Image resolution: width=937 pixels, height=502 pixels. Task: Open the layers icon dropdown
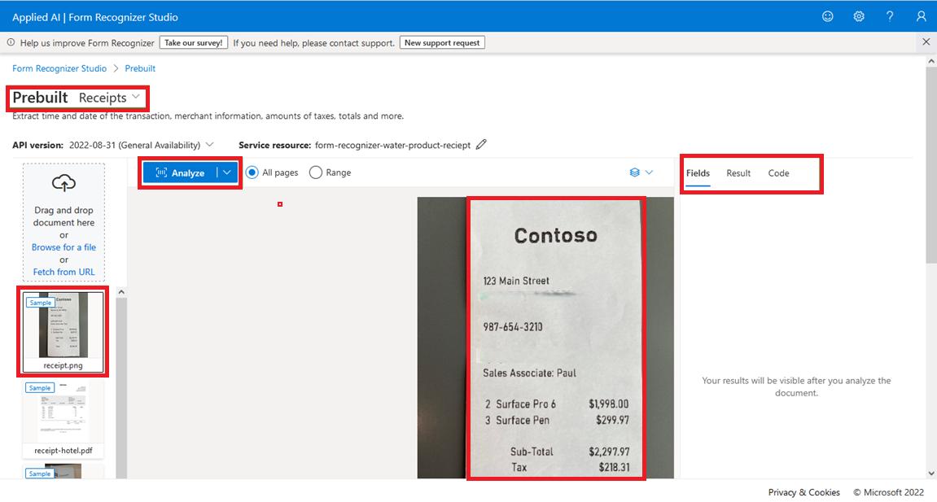tap(641, 172)
